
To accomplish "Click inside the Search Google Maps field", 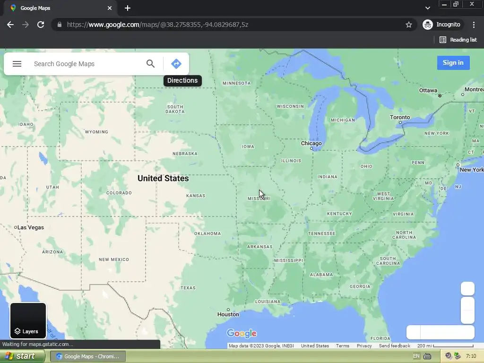I will click(x=86, y=64).
